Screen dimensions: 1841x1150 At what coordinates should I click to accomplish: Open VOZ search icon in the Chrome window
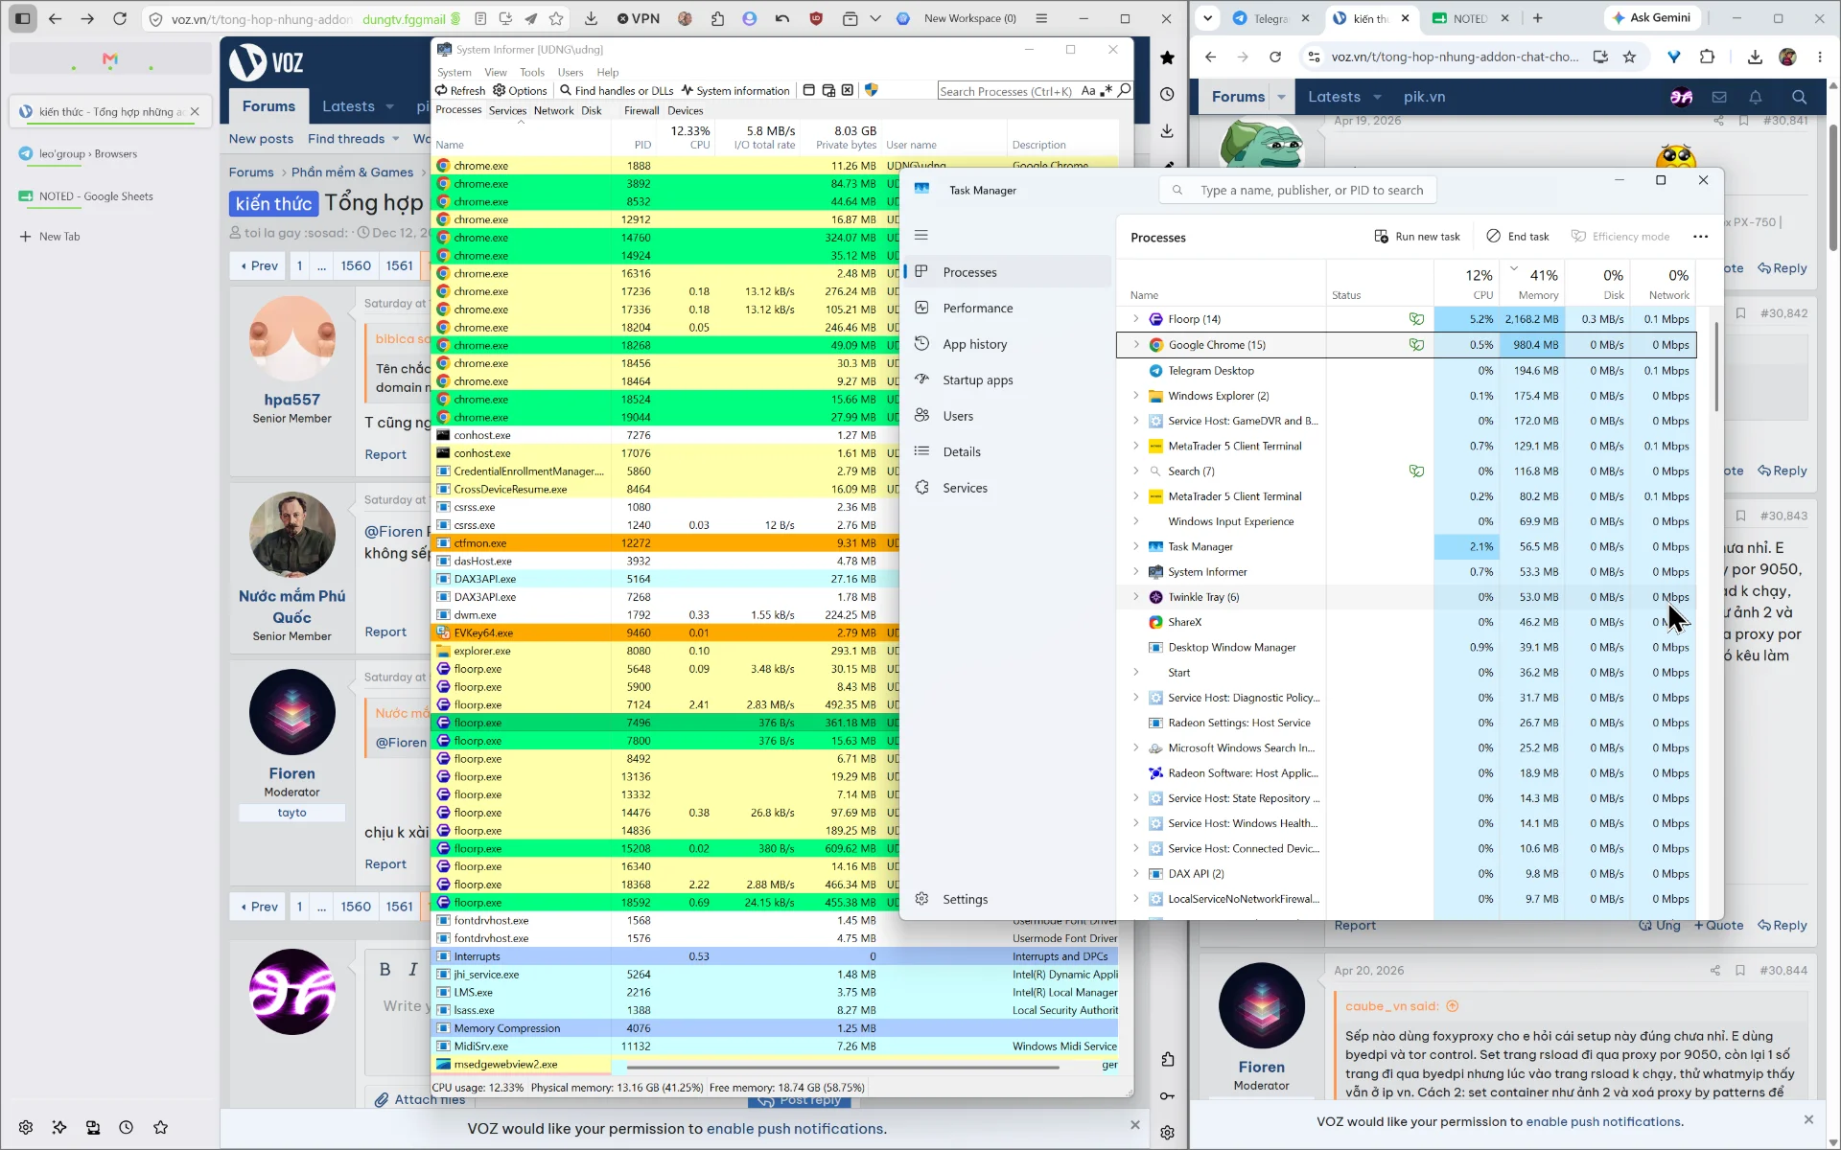coord(1799,97)
